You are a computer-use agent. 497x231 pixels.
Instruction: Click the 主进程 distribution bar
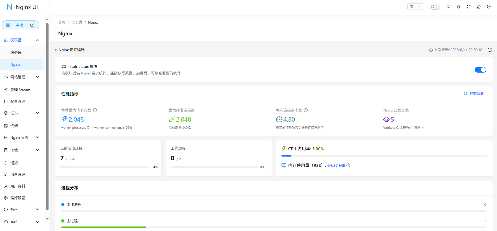click(x=274, y=227)
